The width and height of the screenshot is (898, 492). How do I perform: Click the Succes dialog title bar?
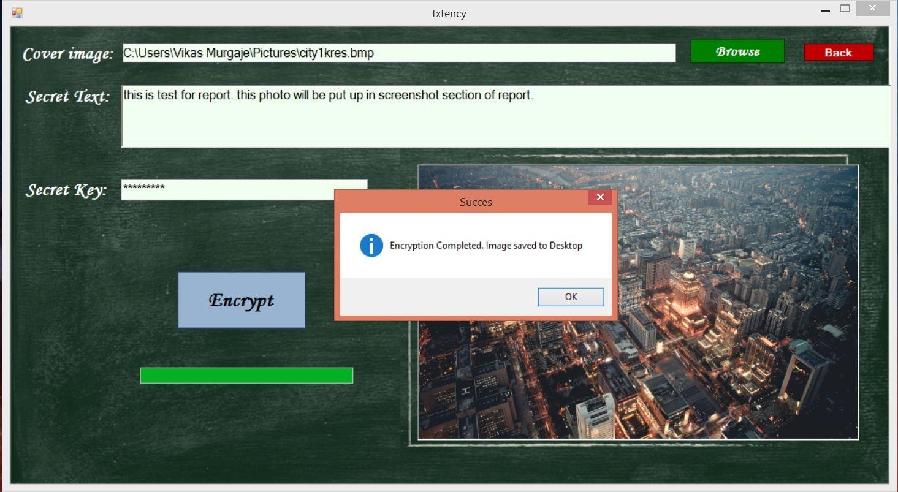pos(475,202)
